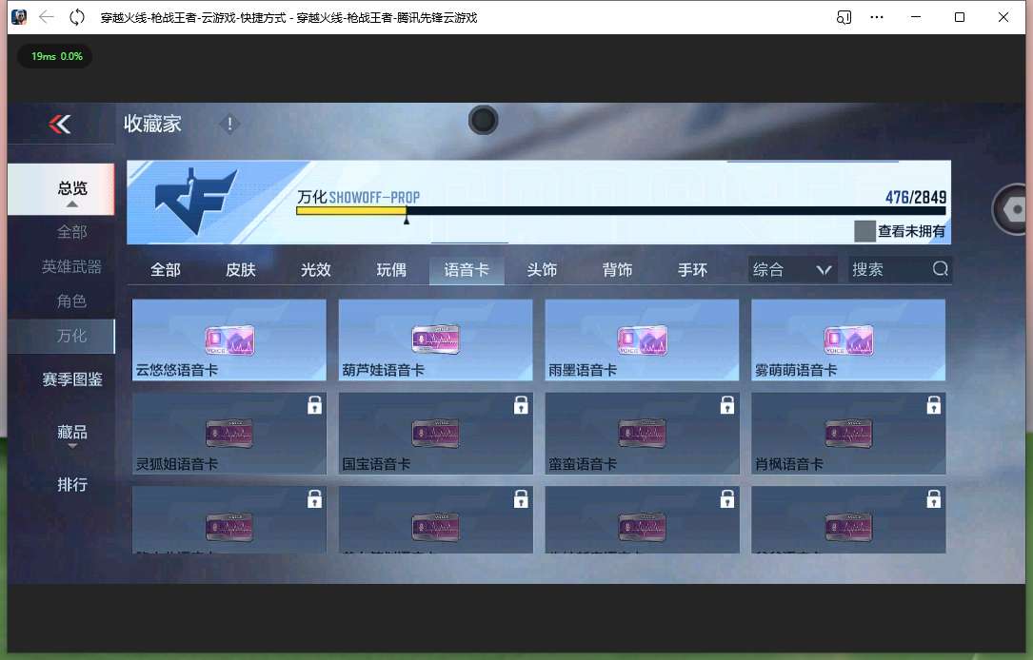The height and width of the screenshot is (660, 1033).
Task: Click the cast/screen icon in title bar
Action: (844, 17)
